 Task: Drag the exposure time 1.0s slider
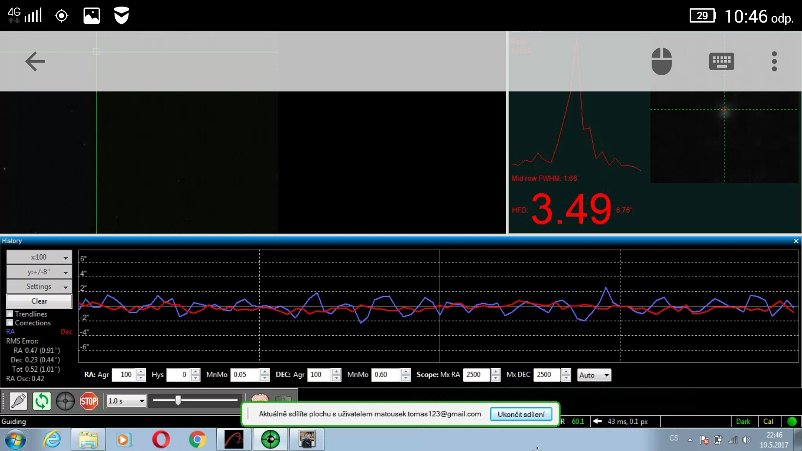click(x=178, y=400)
